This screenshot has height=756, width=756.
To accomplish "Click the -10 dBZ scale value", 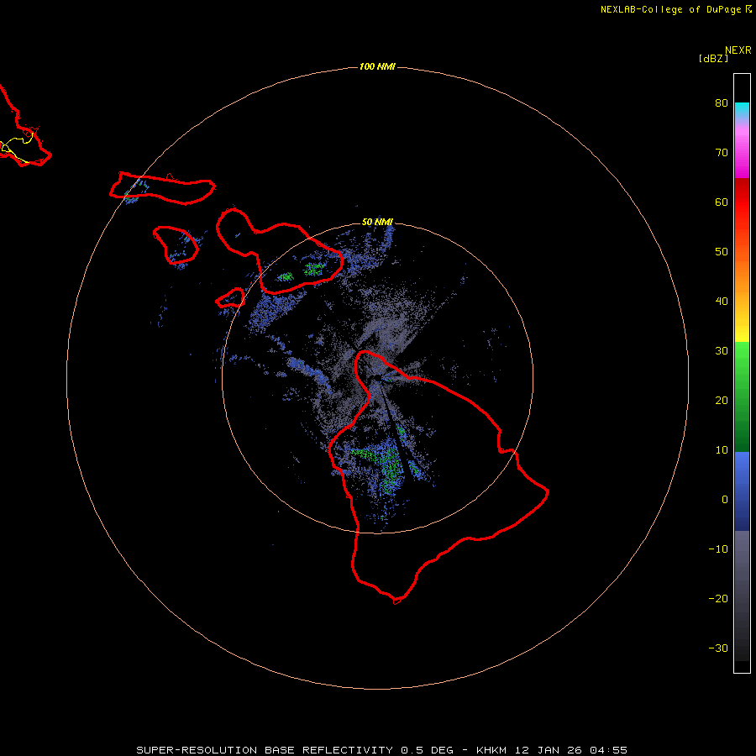I will 718,549.
